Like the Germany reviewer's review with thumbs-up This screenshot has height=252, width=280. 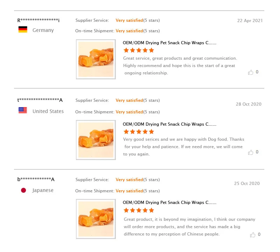pyautogui.click(x=251, y=72)
